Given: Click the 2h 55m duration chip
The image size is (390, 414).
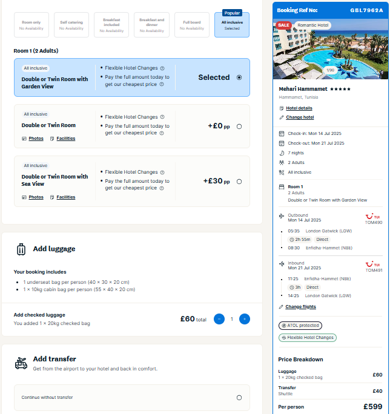Looking at the screenshot, I should (300, 240).
